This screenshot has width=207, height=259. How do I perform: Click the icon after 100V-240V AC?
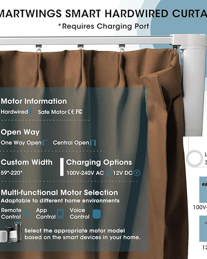(x=108, y=173)
